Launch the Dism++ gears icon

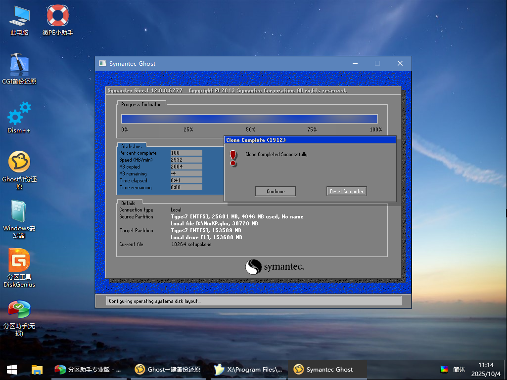pyautogui.click(x=19, y=118)
